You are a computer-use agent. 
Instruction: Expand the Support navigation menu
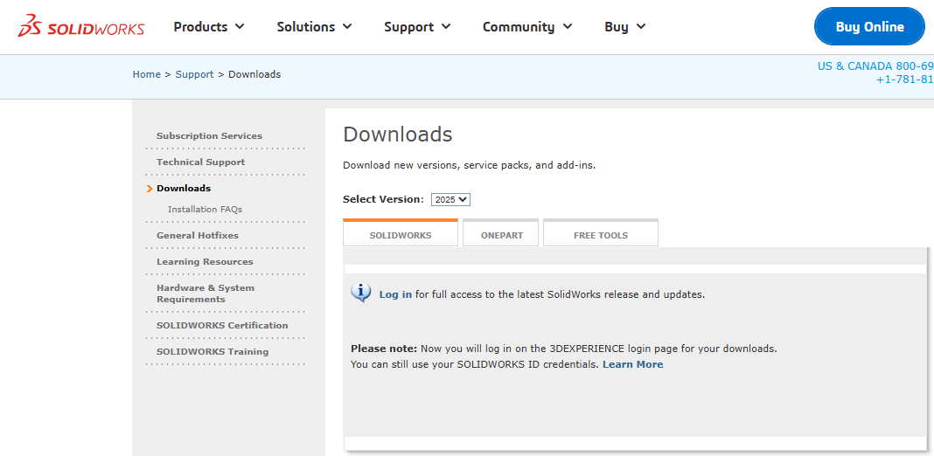point(417,27)
